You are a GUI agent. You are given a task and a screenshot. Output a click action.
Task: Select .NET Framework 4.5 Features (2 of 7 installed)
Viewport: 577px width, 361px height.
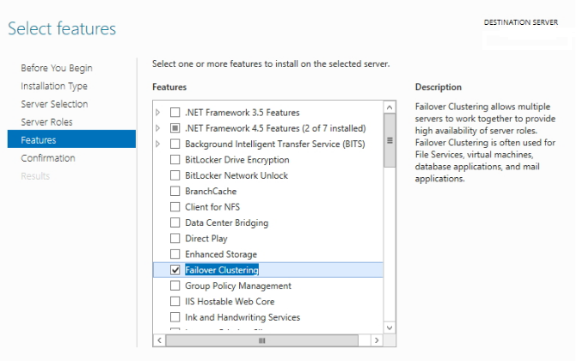click(275, 128)
